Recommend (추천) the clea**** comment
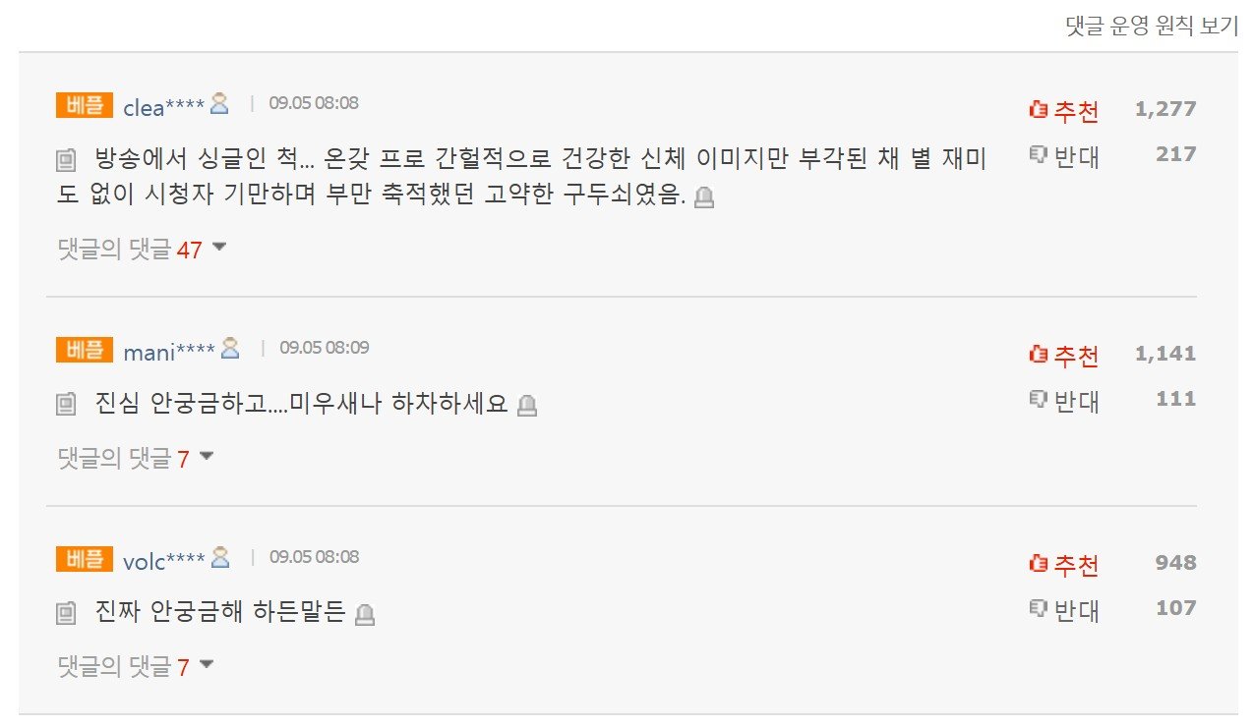Viewport: 1255px width, 727px height. [x=1064, y=110]
